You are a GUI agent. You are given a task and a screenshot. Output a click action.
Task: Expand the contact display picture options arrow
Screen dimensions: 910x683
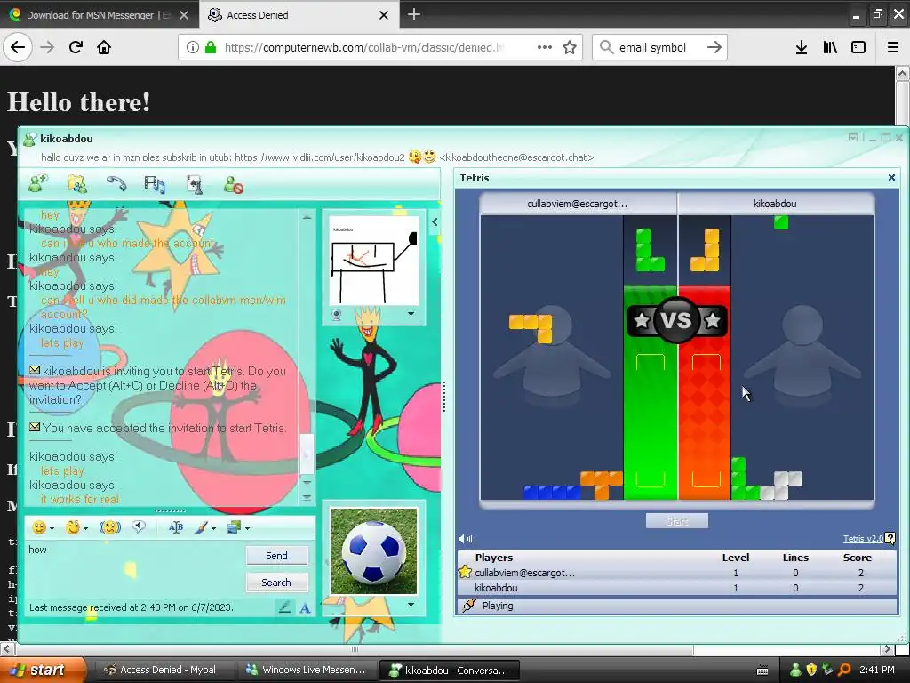pos(411,314)
